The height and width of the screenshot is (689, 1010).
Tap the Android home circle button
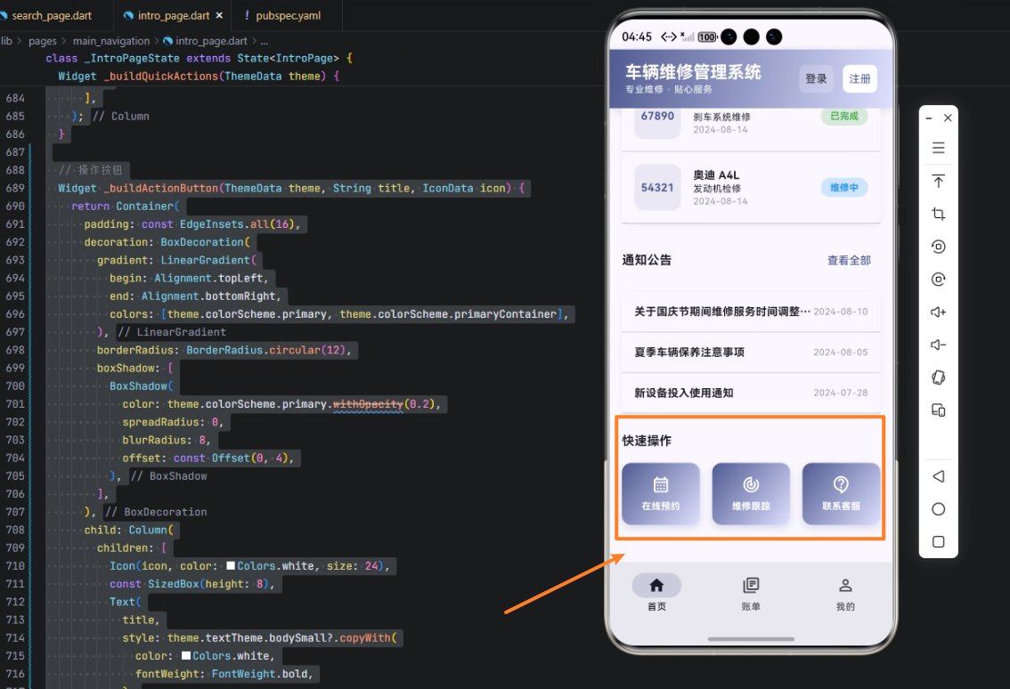pos(938,509)
